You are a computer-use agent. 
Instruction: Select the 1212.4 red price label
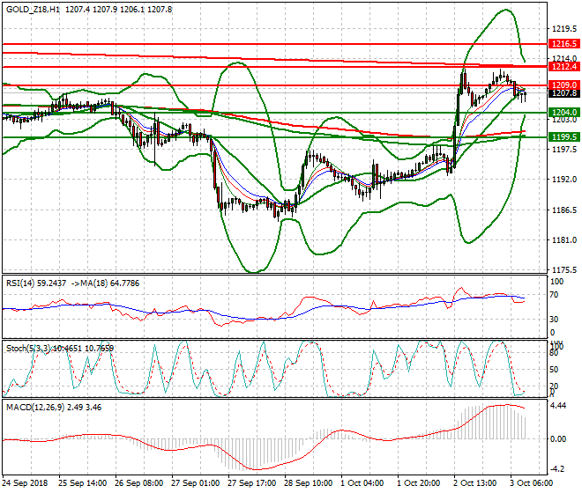point(563,66)
